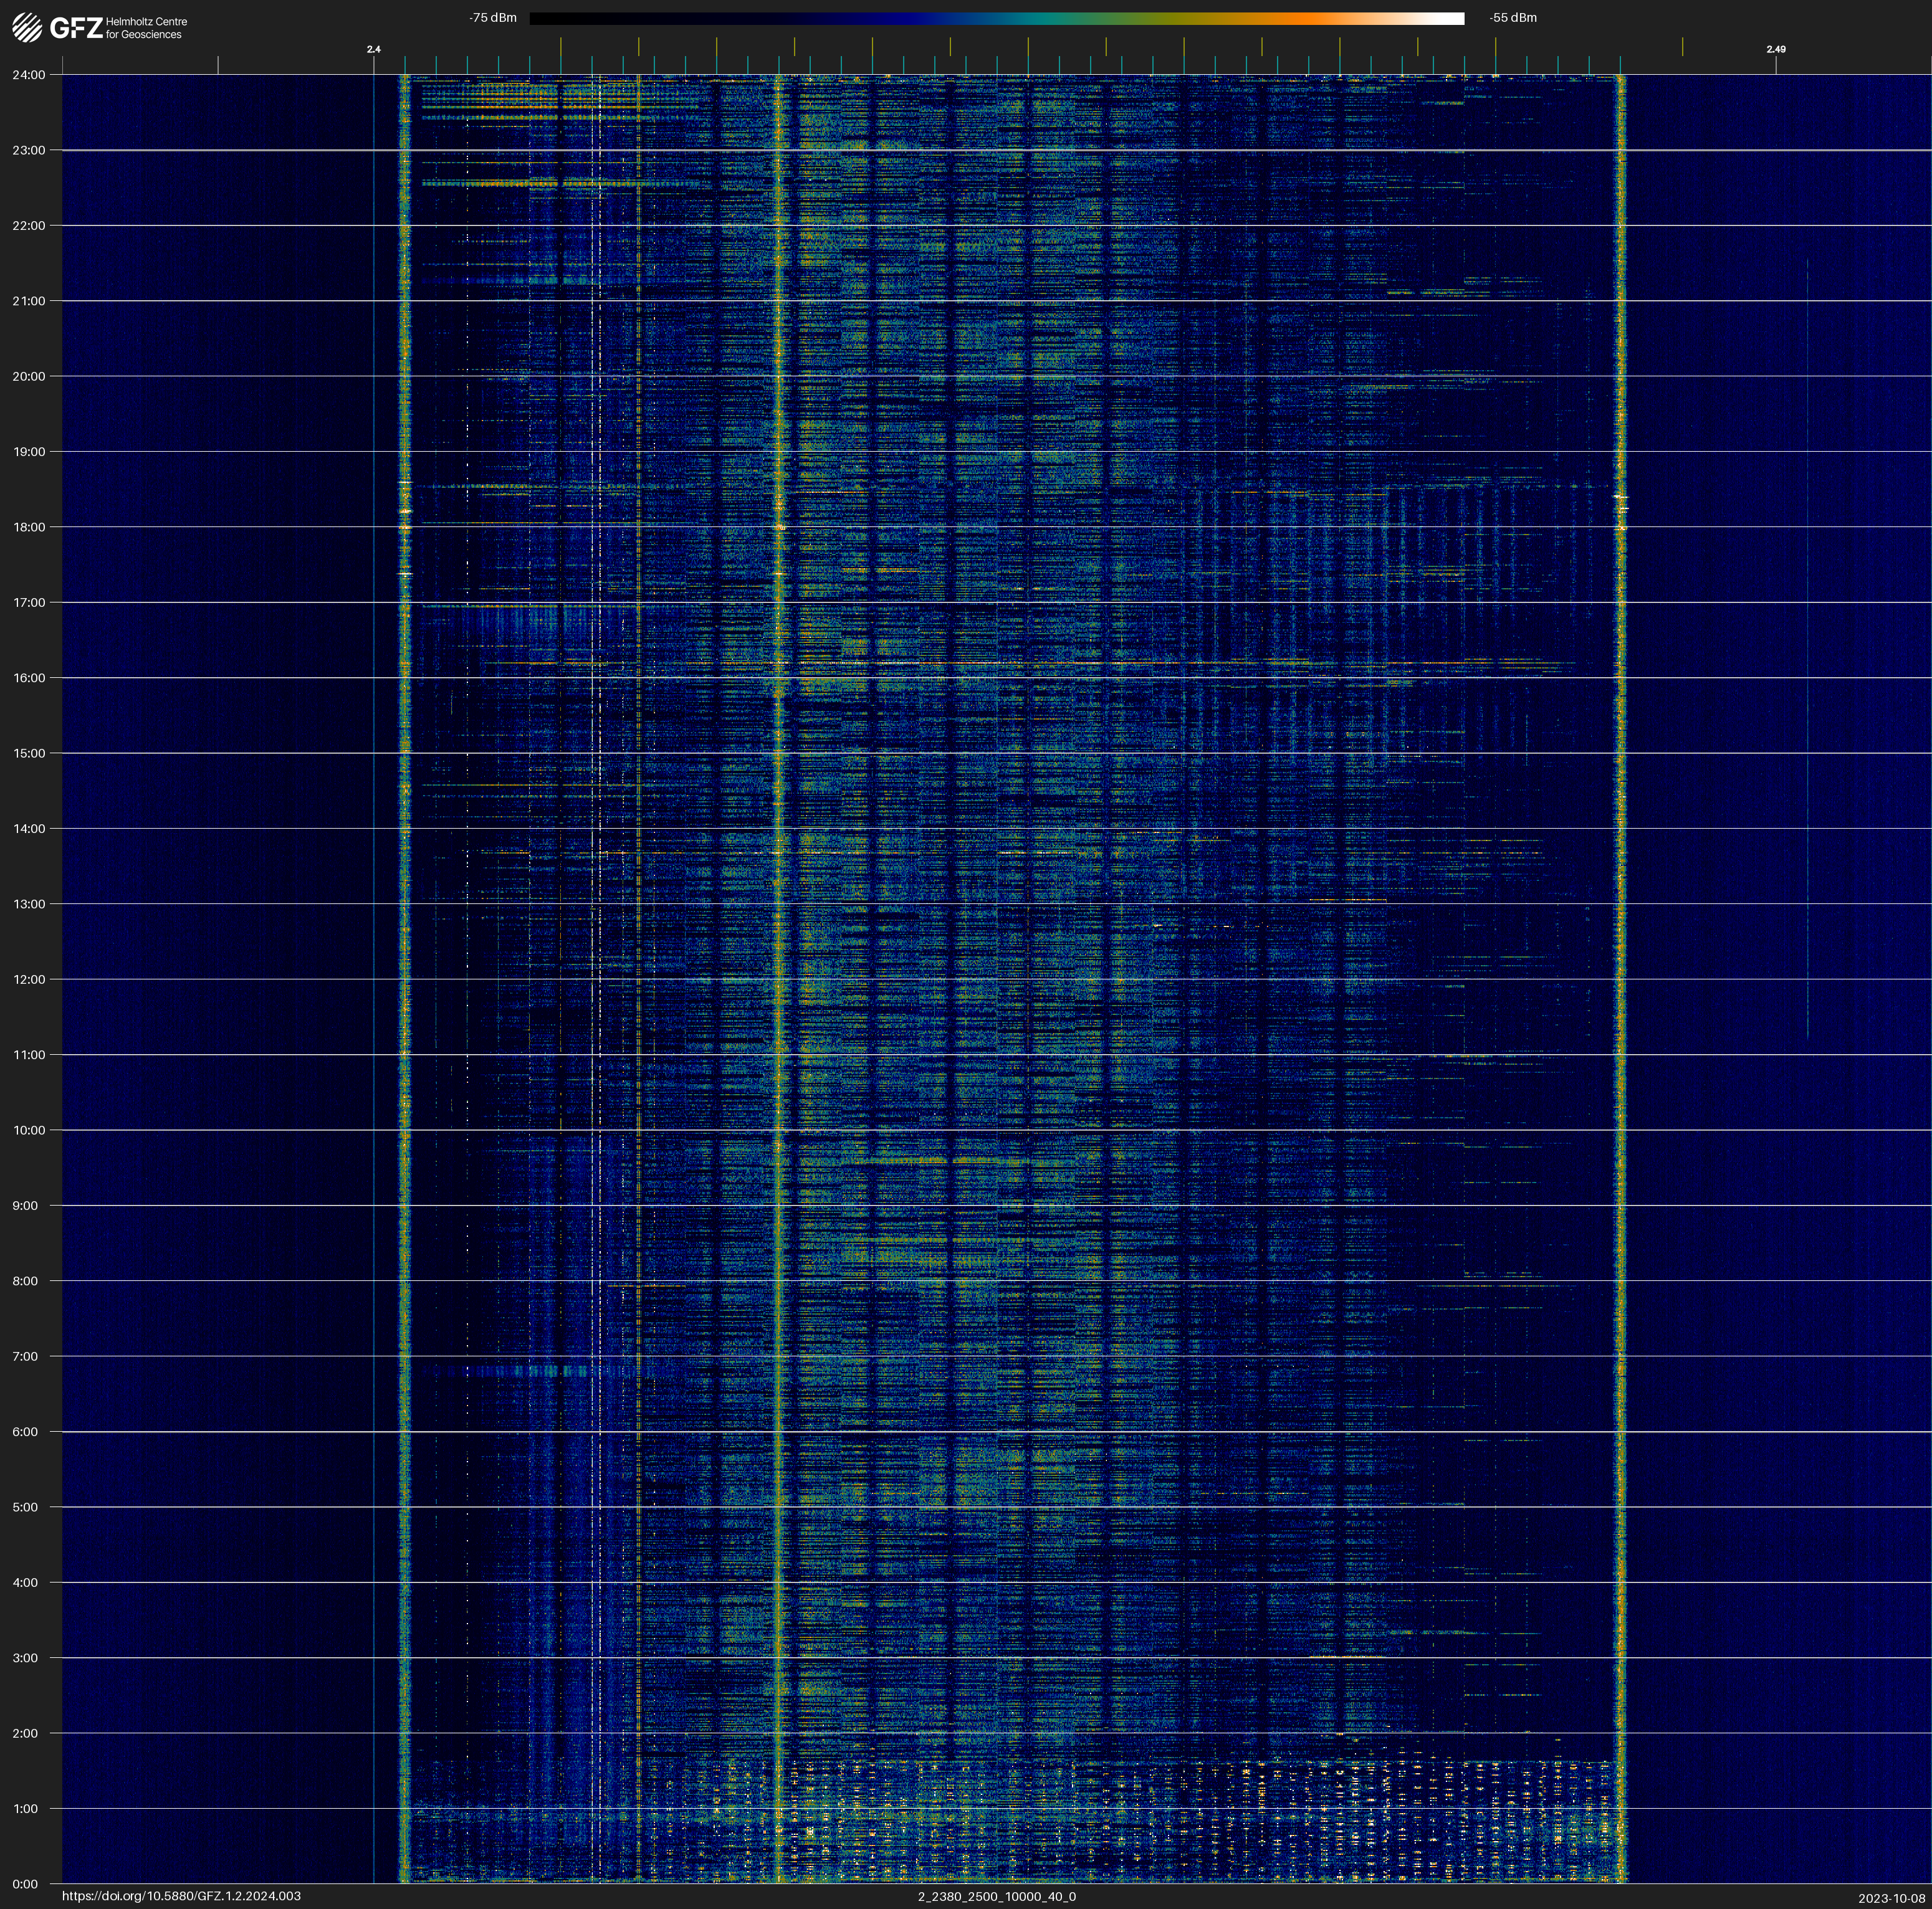Click the 24:00 time axis label
This screenshot has width=1932, height=1909.
click(x=29, y=75)
